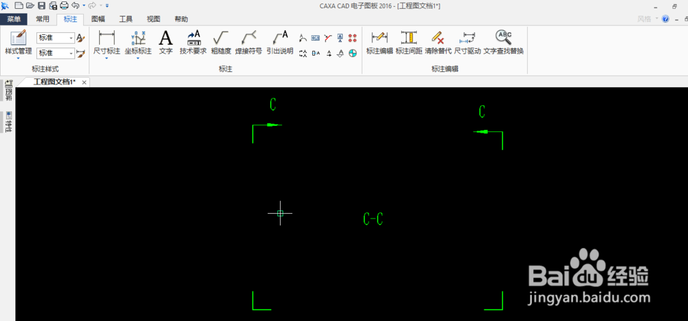
Task: Expand the arrow under 尺寸标注
Action: tap(107, 58)
